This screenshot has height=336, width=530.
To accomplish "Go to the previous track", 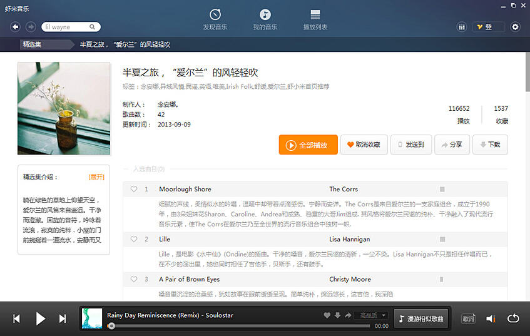I will click(17, 319).
